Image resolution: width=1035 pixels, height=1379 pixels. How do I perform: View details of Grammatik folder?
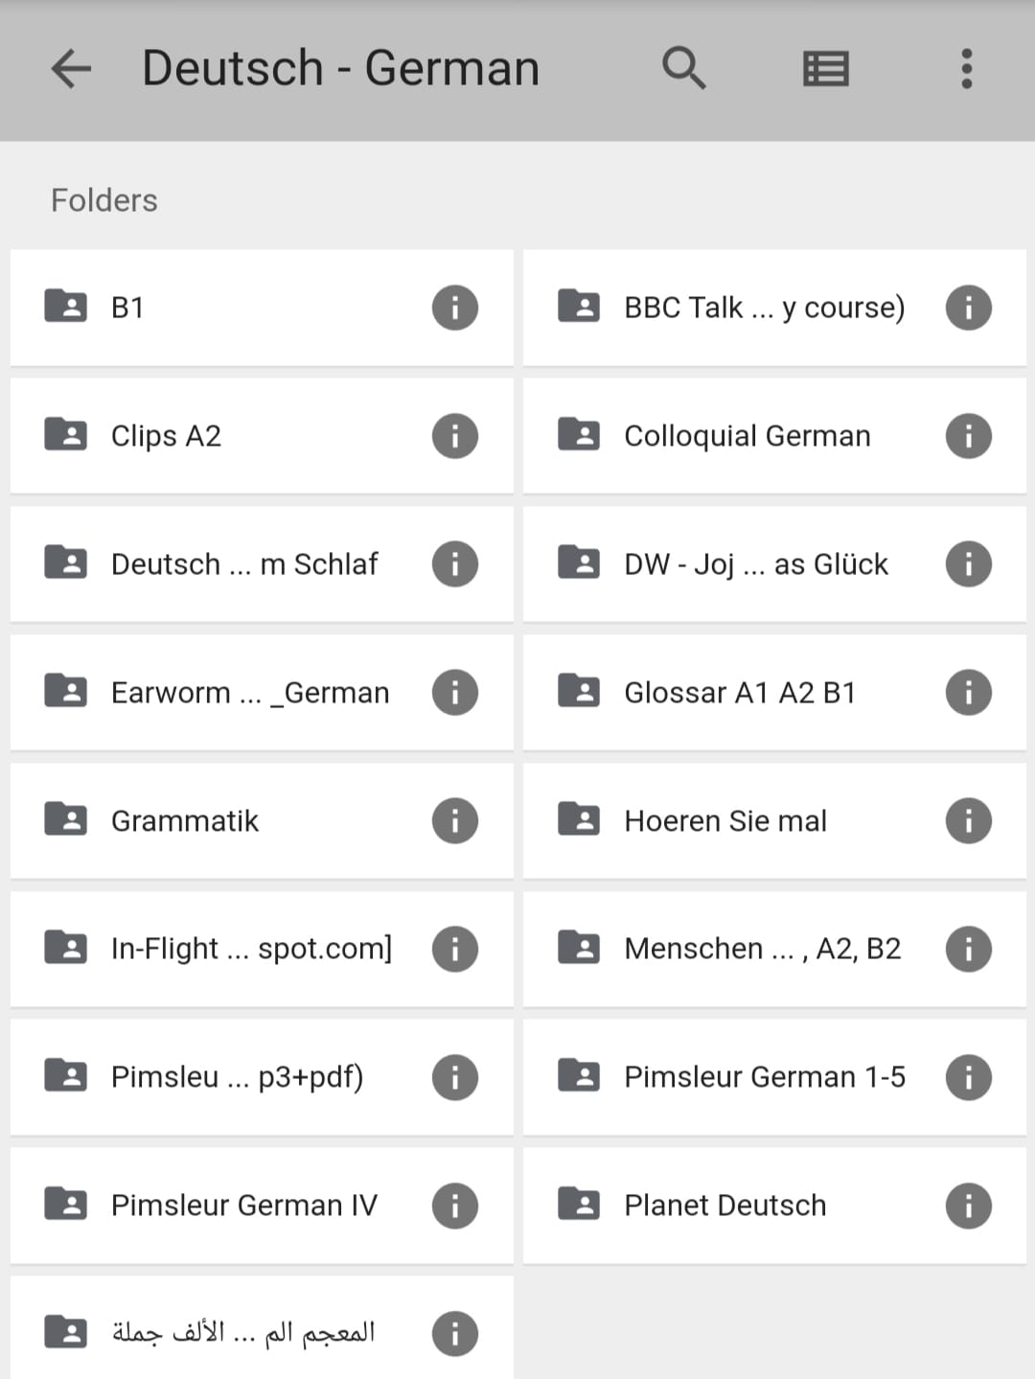tap(455, 821)
